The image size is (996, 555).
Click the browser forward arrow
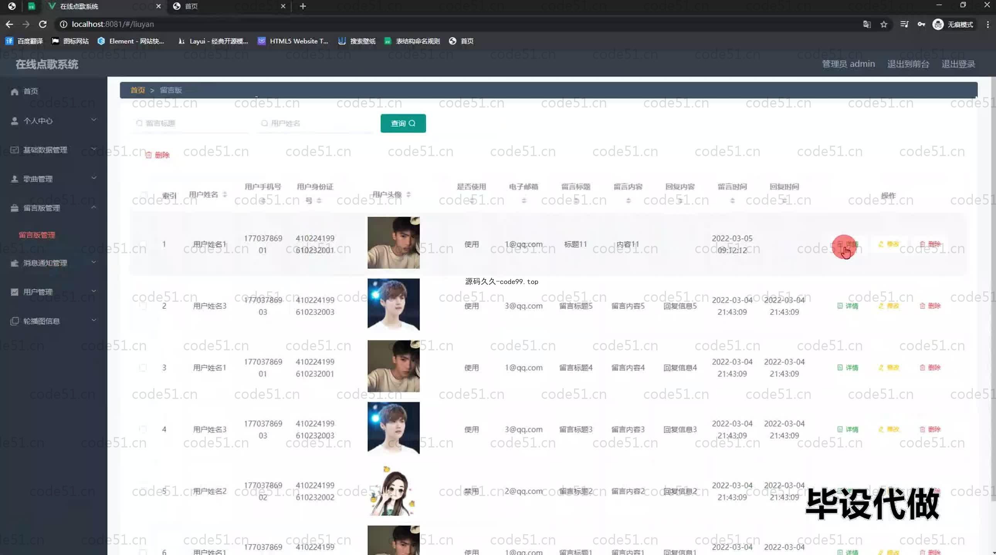click(x=26, y=24)
